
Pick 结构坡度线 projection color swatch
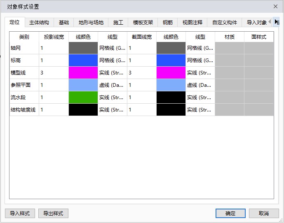click(x=83, y=109)
